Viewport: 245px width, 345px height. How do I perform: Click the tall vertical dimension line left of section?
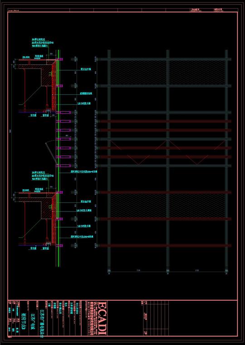(x=12, y=131)
